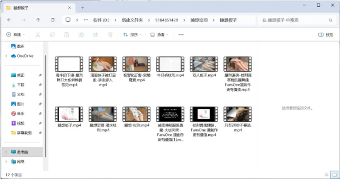Open the three-dot more options menu
The width and height of the screenshot is (340, 179).
pyautogui.click(x=181, y=35)
